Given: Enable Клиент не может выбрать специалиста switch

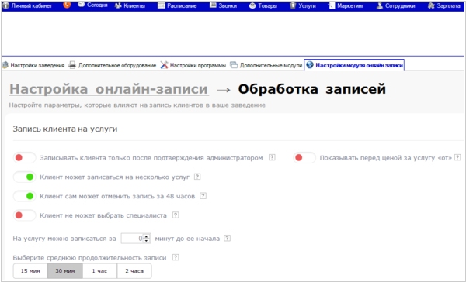Looking at the screenshot, I should tap(24, 215).
